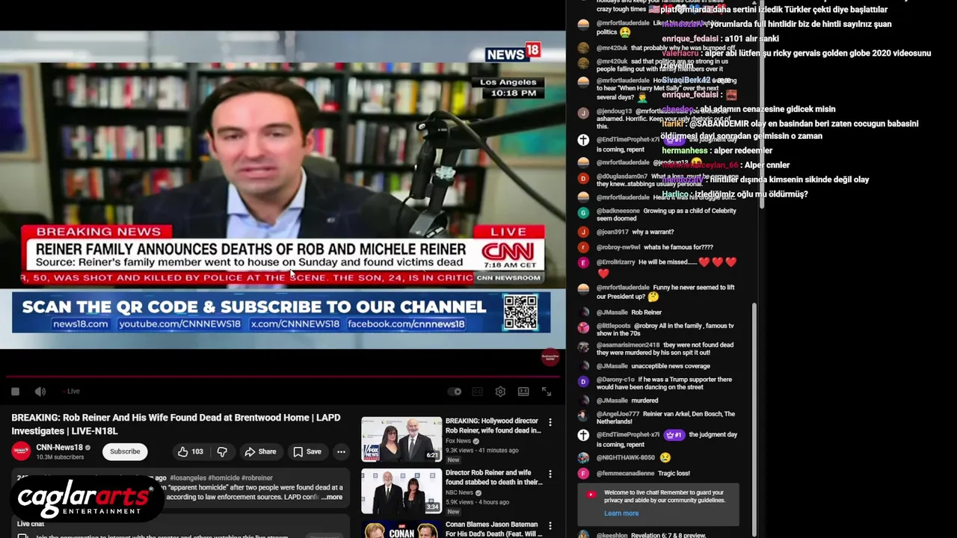
Task: Click hermanhess's 'alper redeemler' overlay message
Action: (717, 150)
